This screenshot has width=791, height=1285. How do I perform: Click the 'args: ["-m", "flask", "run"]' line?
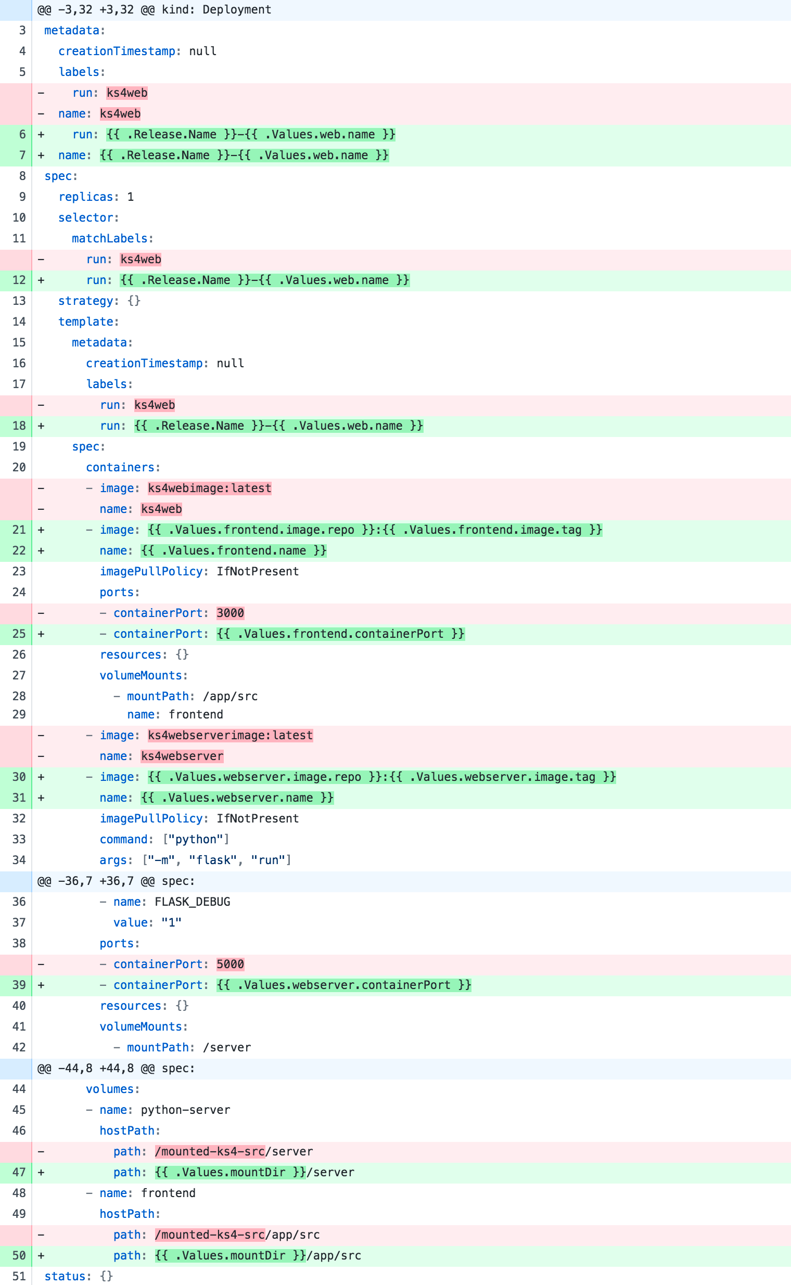[x=411, y=861]
